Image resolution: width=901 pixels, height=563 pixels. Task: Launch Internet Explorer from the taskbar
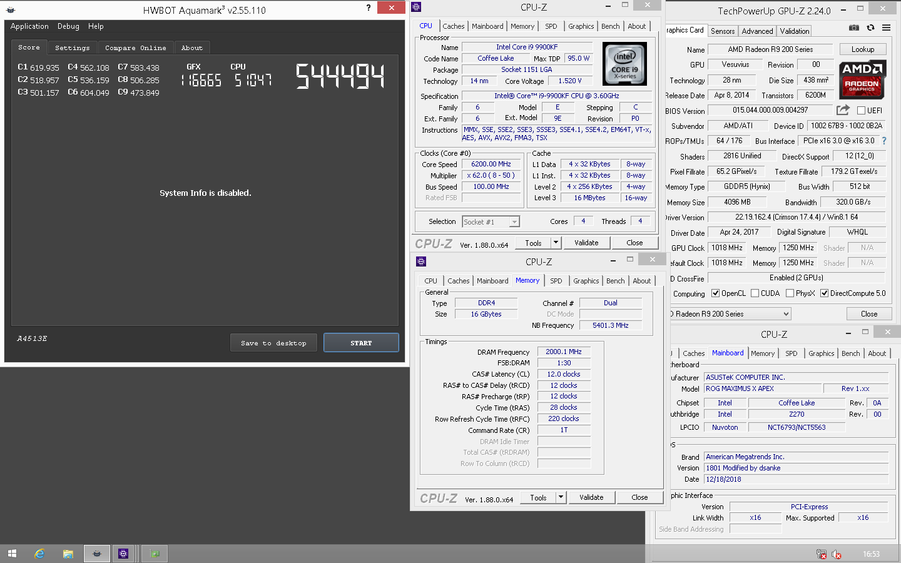(39, 554)
